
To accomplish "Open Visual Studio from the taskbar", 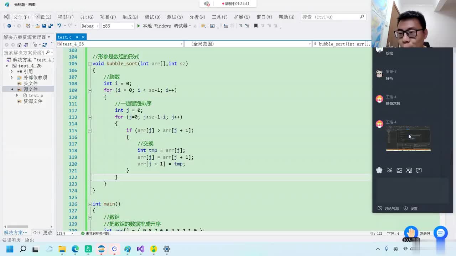I will (140, 249).
